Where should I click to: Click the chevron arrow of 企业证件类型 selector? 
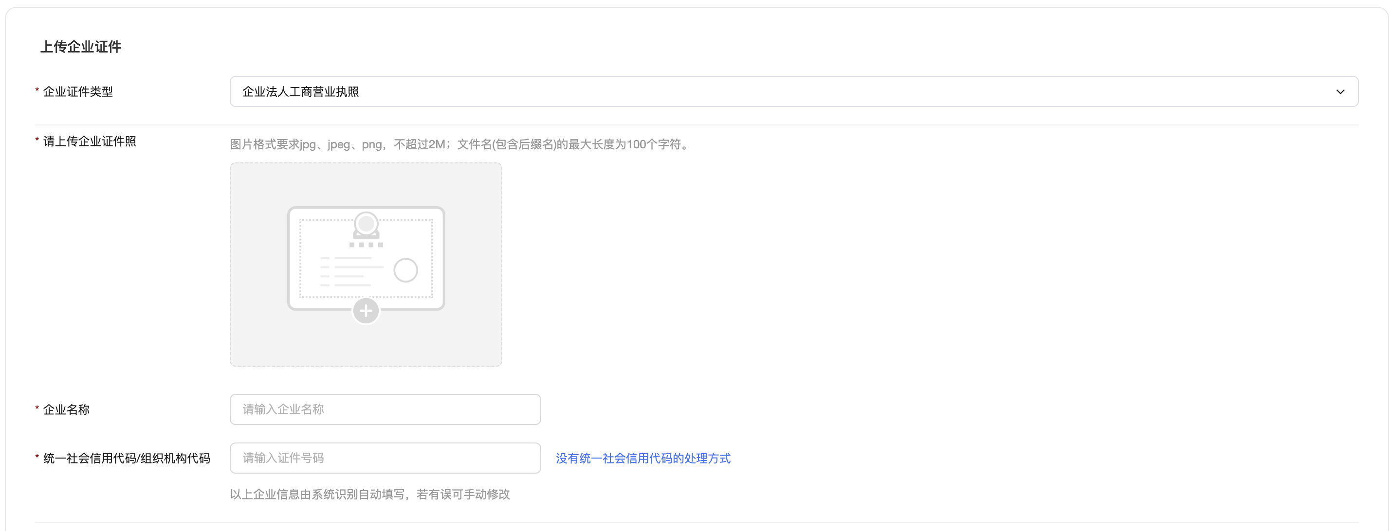tap(1340, 92)
